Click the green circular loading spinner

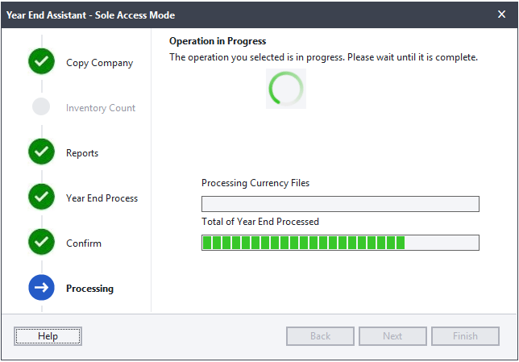pyautogui.click(x=286, y=89)
